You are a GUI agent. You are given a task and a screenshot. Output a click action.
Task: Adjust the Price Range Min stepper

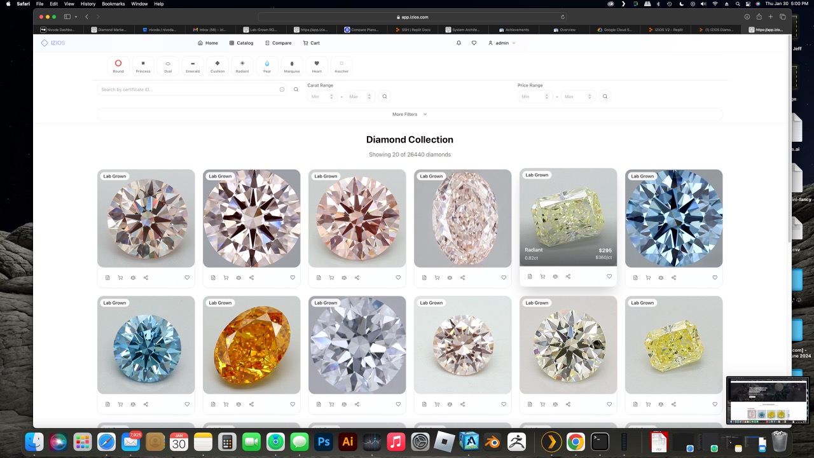pos(548,97)
